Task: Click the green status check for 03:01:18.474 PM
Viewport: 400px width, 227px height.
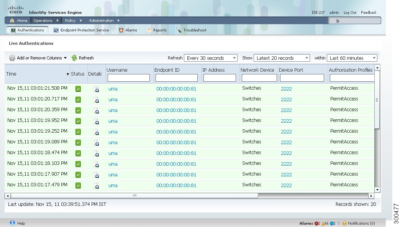Action: coord(78,153)
